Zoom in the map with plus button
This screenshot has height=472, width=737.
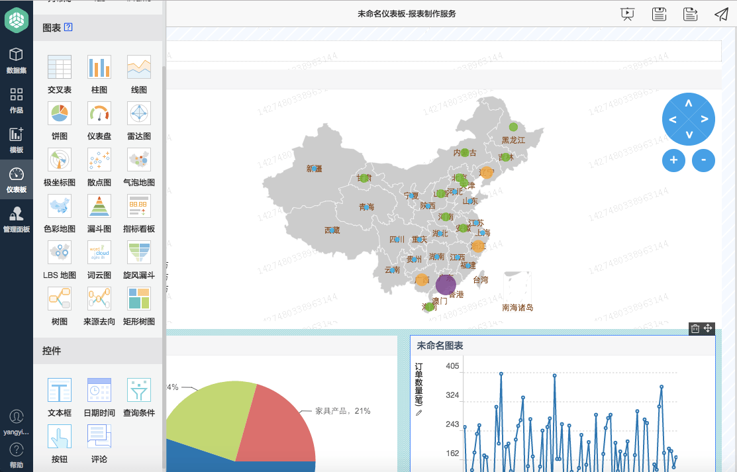(x=673, y=160)
